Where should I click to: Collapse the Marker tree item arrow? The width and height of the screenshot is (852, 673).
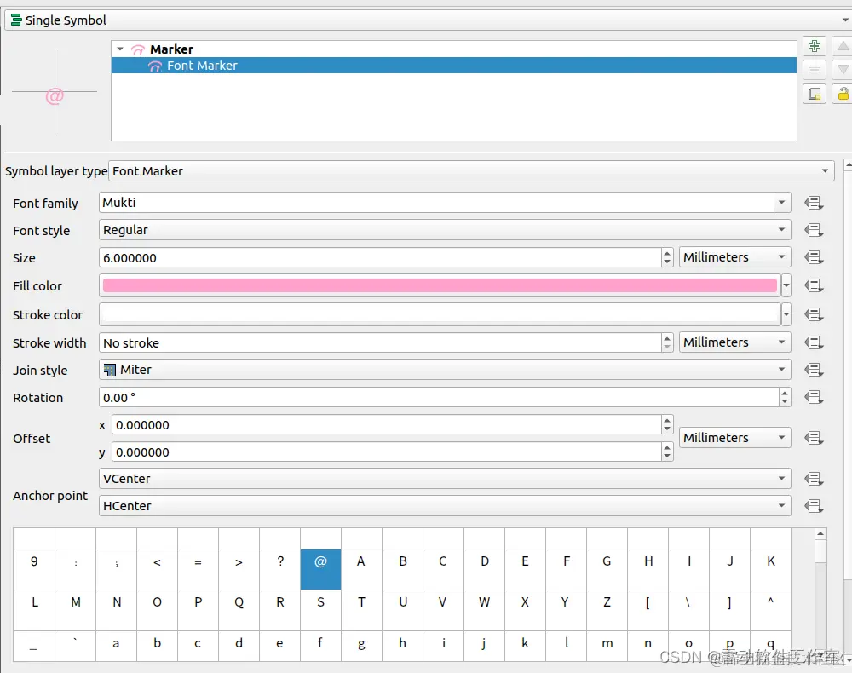120,49
